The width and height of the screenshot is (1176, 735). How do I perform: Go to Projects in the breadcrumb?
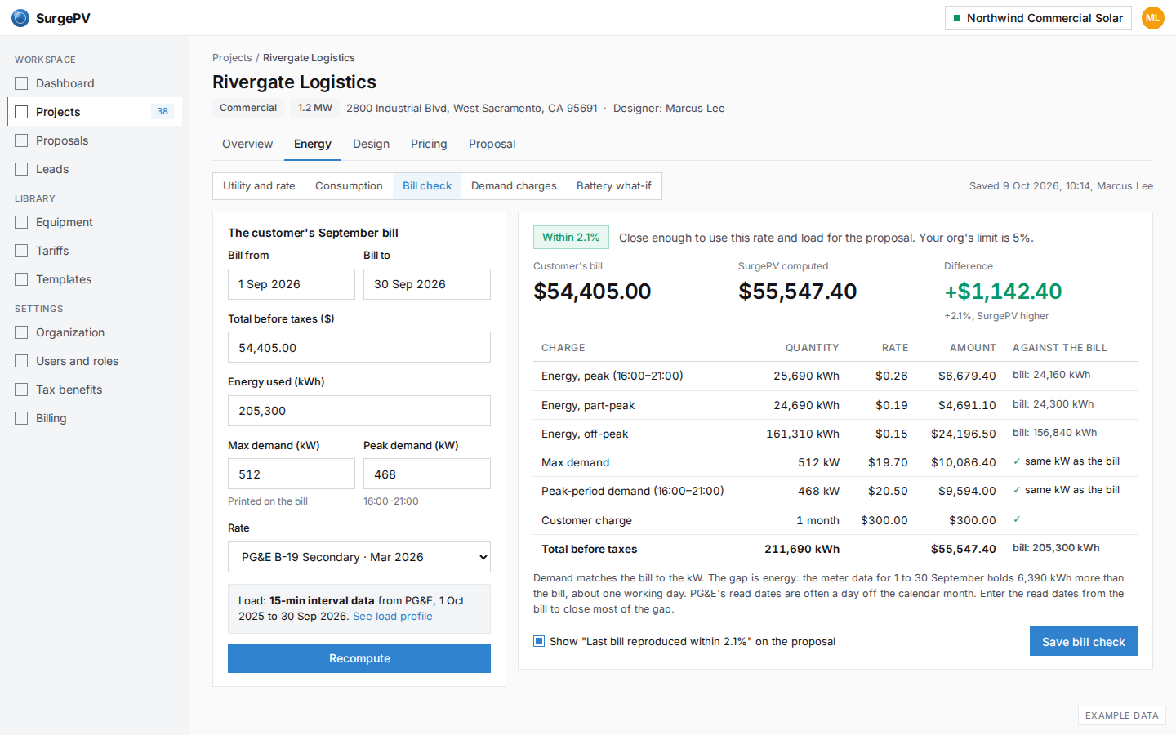(232, 58)
